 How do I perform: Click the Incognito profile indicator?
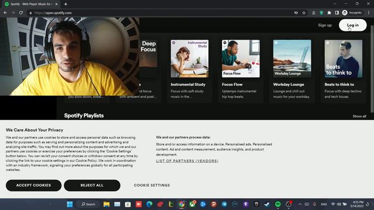click(x=352, y=13)
